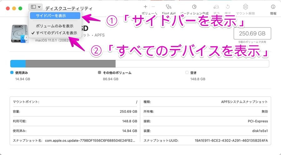Click the erase (消去) toolbar icon

coord(216,7)
